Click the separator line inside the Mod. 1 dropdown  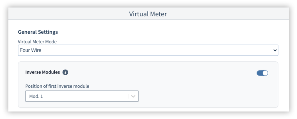click(x=128, y=97)
